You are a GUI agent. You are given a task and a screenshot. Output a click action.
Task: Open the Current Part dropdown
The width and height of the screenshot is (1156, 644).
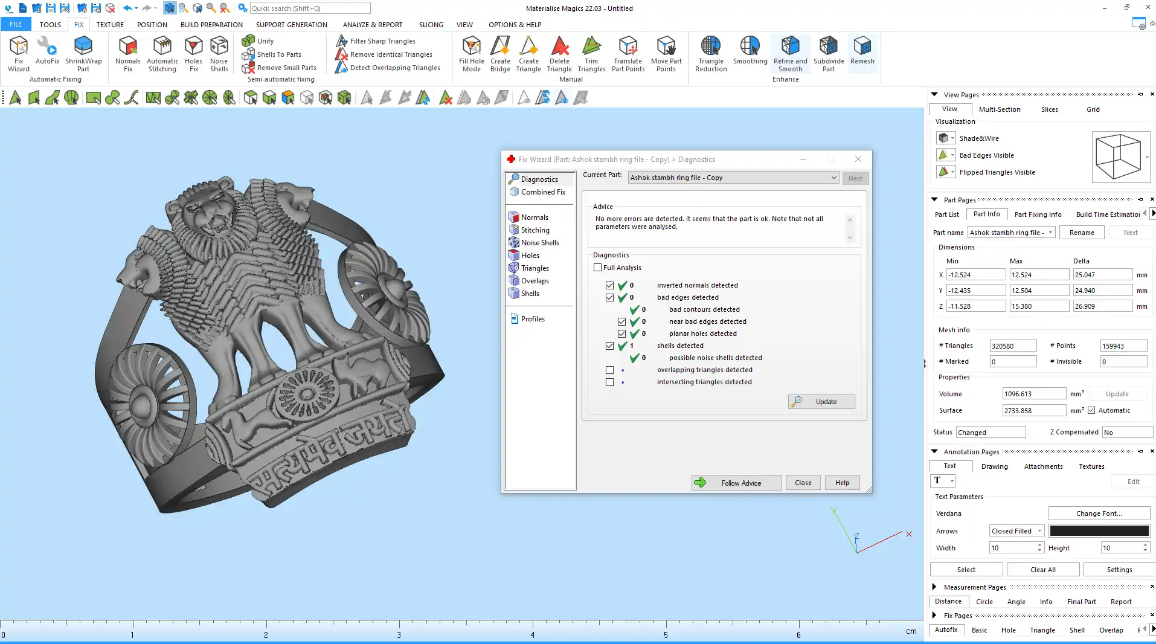click(x=833, y=178)
